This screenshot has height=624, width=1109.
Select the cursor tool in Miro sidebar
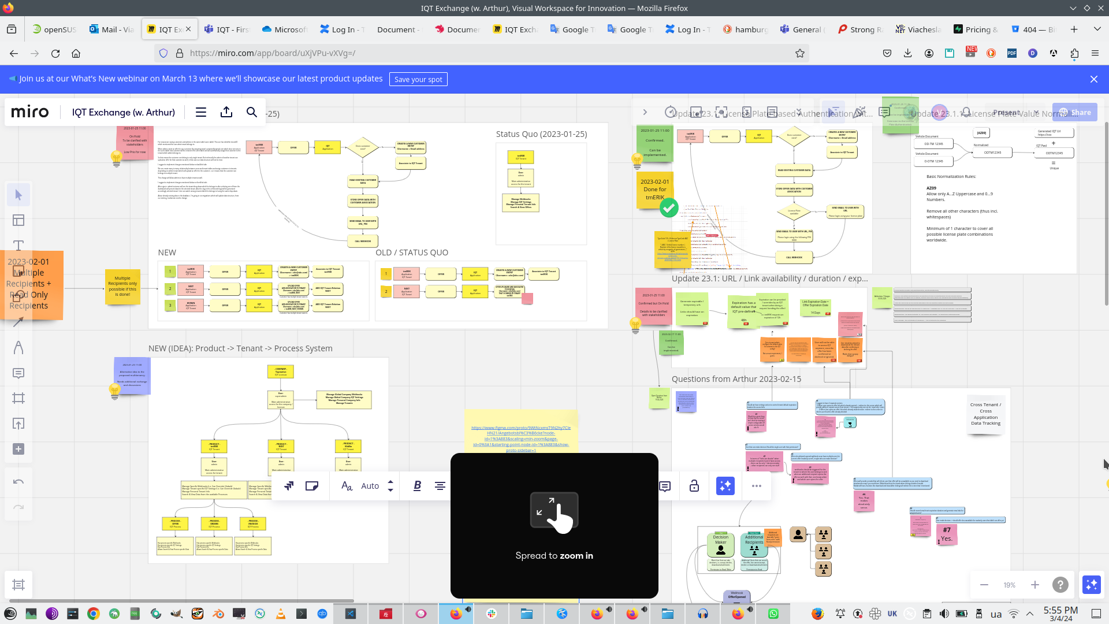click(18, 195)
